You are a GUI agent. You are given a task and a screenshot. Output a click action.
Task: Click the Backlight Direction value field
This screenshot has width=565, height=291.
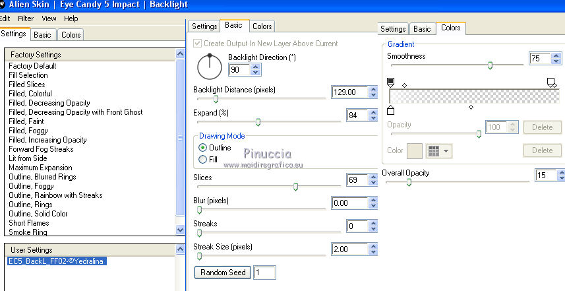pos(239,69)
